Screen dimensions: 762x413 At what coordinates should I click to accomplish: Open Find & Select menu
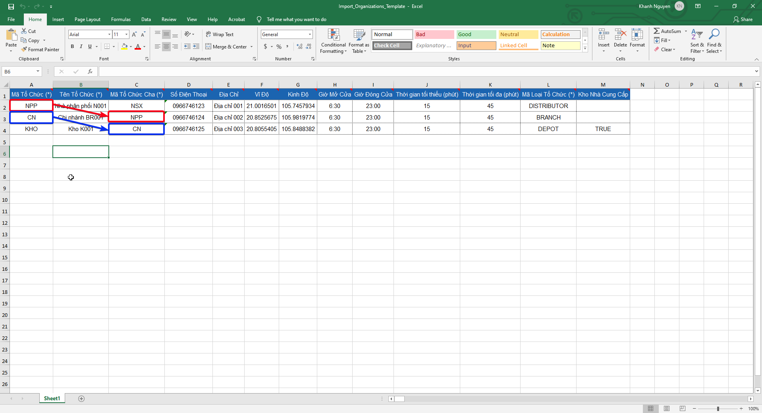714,41
